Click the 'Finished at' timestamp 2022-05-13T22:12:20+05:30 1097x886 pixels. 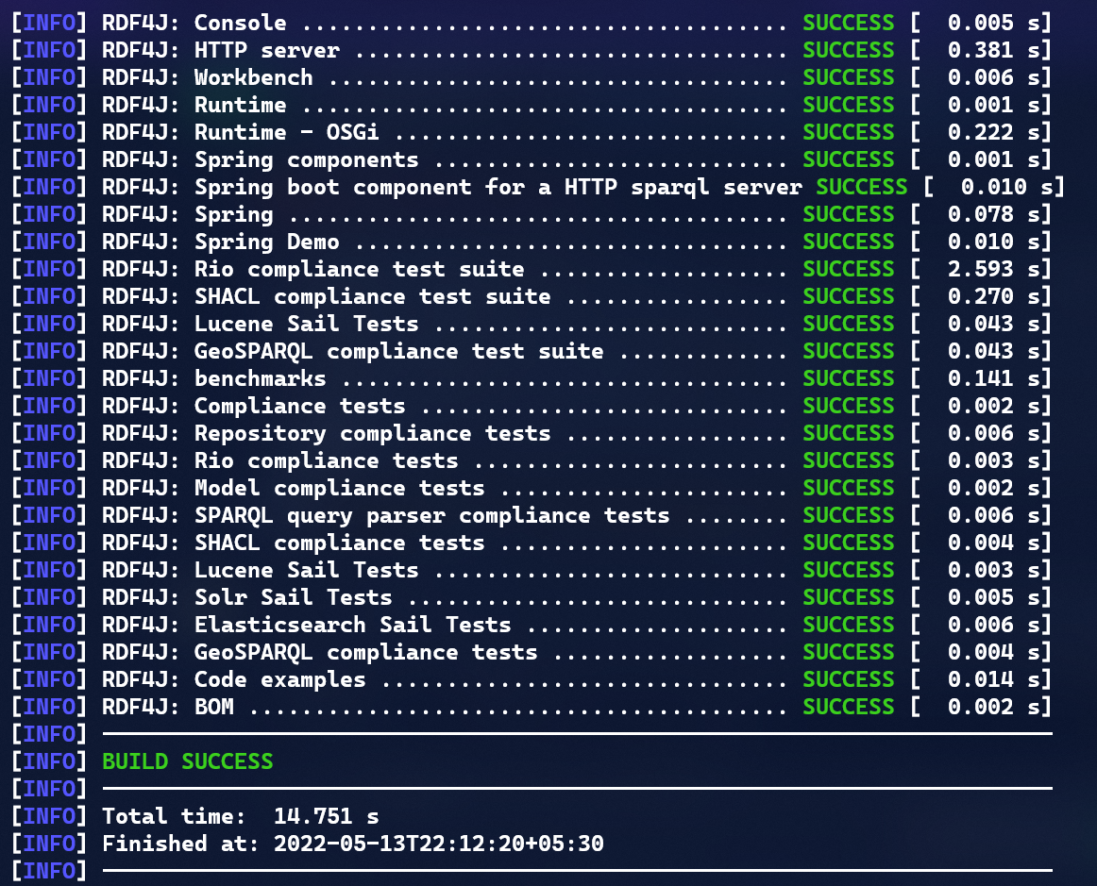click(x=439, y=844)
